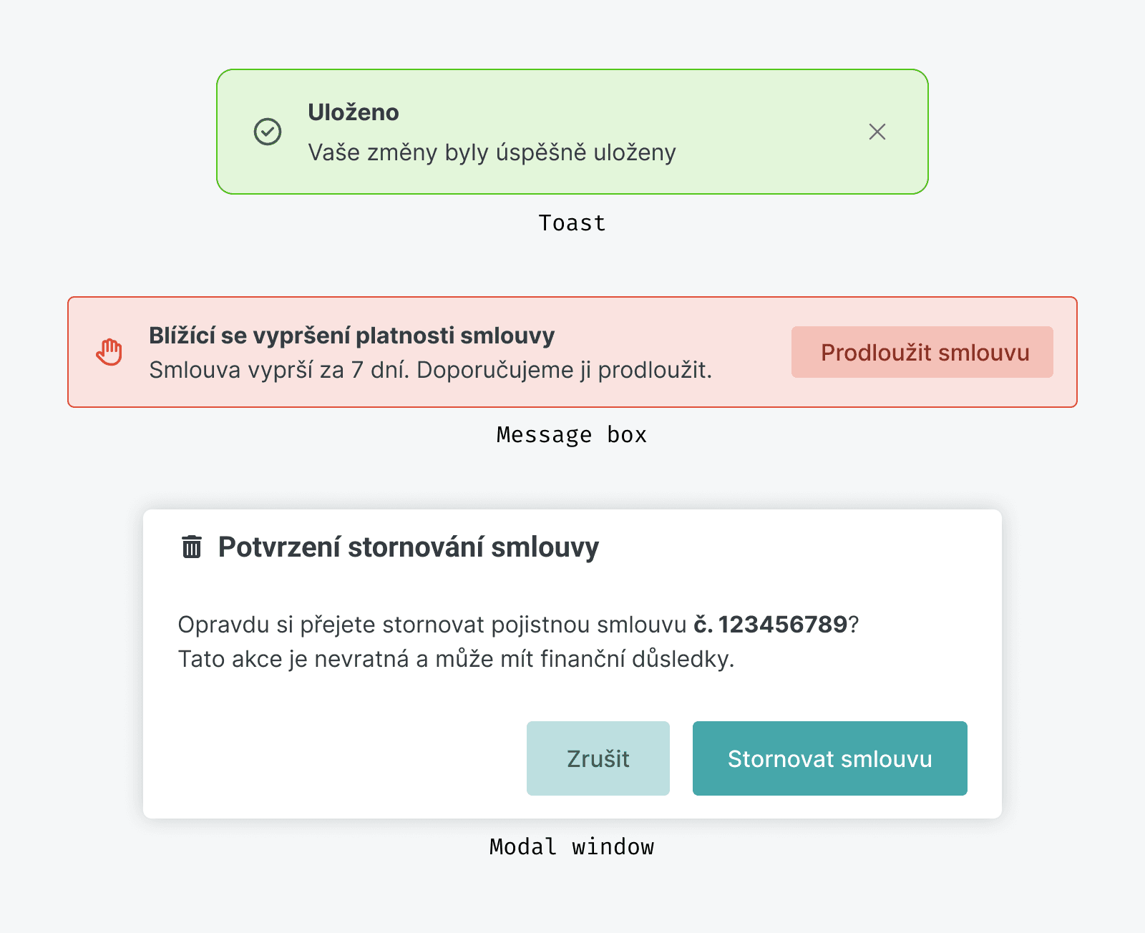The width and height of the screenshot is (1145, 933).
Task: Click the 'Tato akce je nevratná' warning line
Action: pyautogui.click(x=456, y=659)
